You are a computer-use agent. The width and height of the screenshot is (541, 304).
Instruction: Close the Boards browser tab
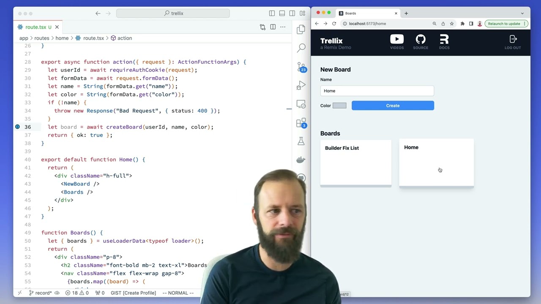tap(396, 13)
